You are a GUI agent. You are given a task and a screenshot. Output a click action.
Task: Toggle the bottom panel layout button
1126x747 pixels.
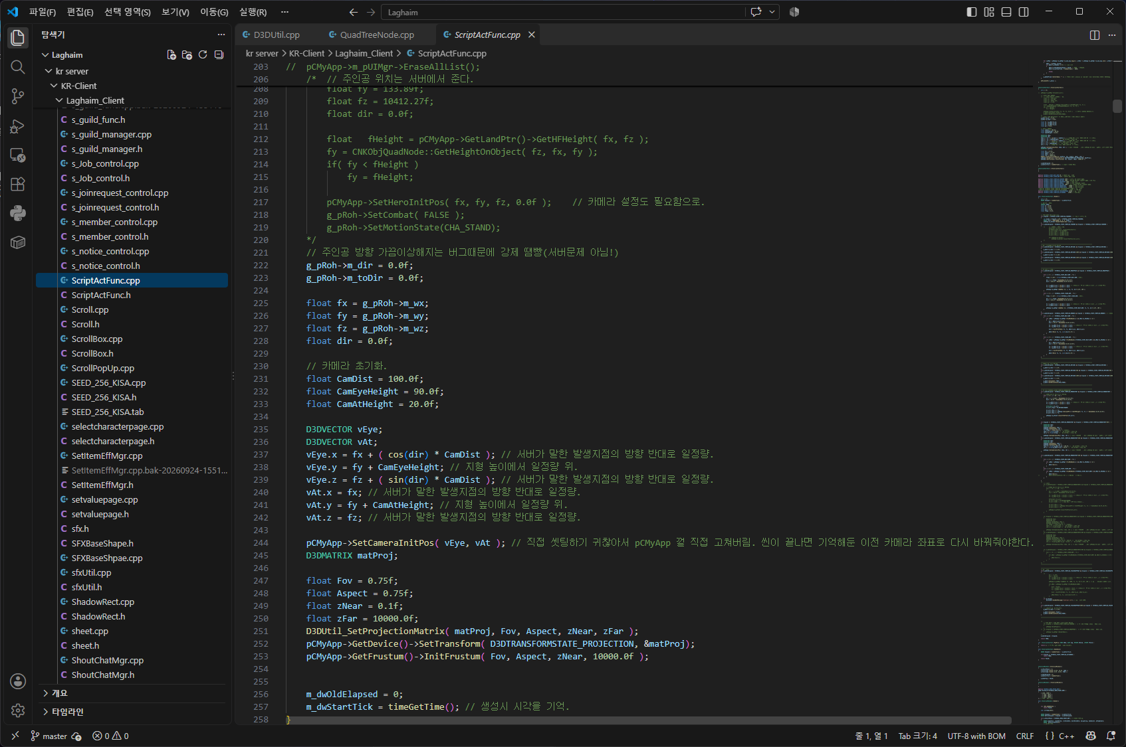[1006, 12]
